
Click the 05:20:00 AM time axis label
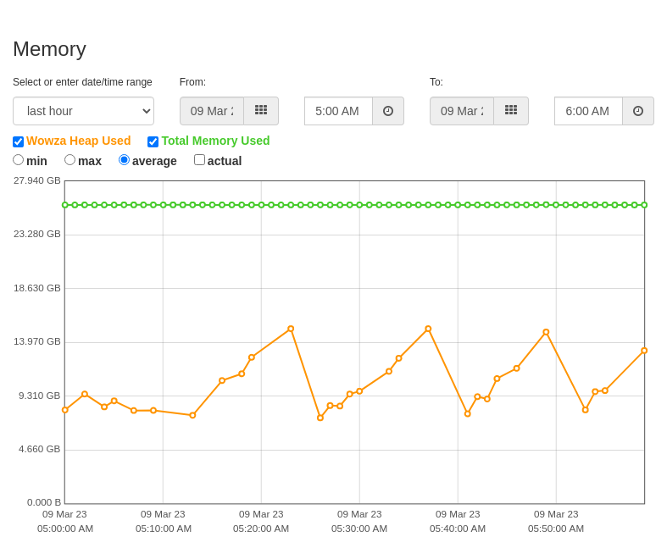point(261,529)
